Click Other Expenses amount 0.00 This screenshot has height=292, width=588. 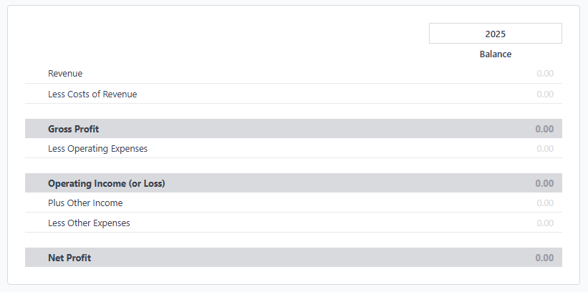click(x=545, y=223)
